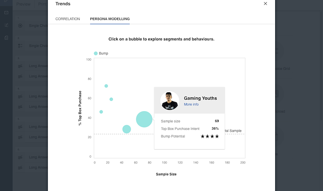Click the small bubble at 60% purchase
The image size is (323, 191).
pos(111,99)
